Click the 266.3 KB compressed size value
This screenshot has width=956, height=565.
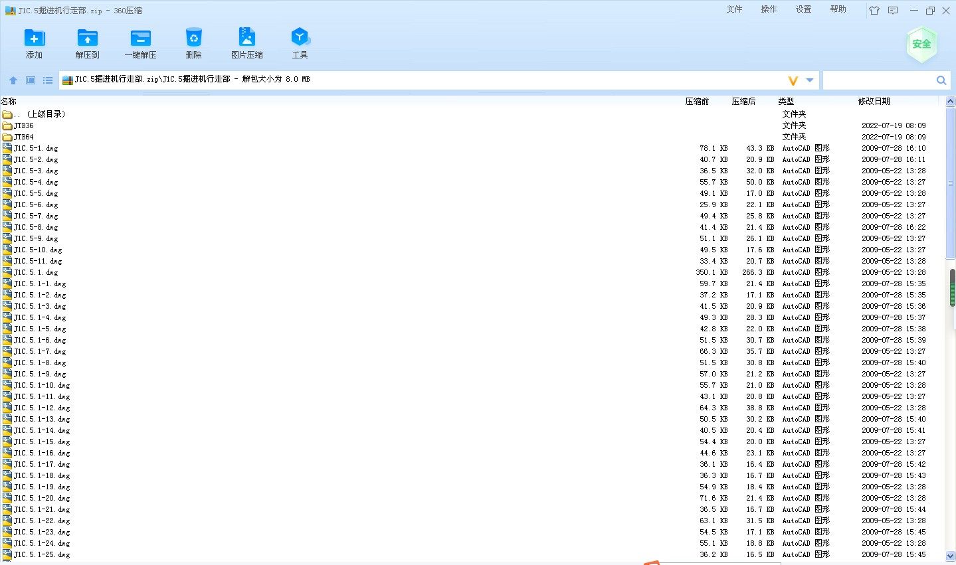pyautogui.click(x=758, y=272)
